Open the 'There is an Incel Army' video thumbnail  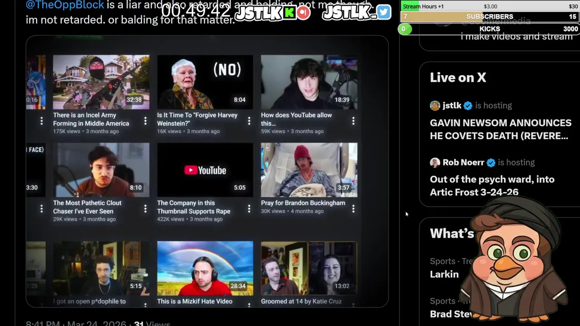pyautogui.click(x=101, y=82)
